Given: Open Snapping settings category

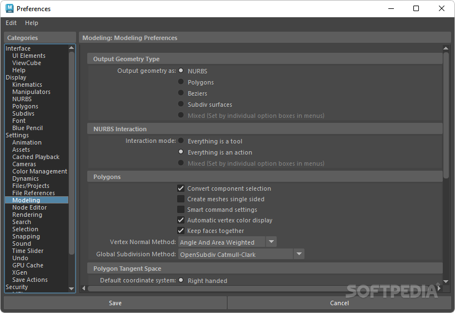Looking at the screenshot, I should [26, 237].
